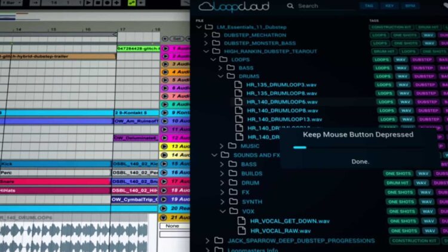Fold track 21 Audio in Ableton
The width and height of the screenshot is (448, 252).
click(x=164, y=217)
